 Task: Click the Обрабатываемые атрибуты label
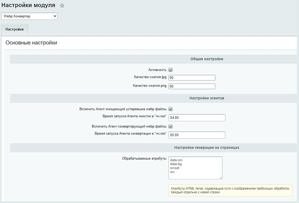[144, 159]
